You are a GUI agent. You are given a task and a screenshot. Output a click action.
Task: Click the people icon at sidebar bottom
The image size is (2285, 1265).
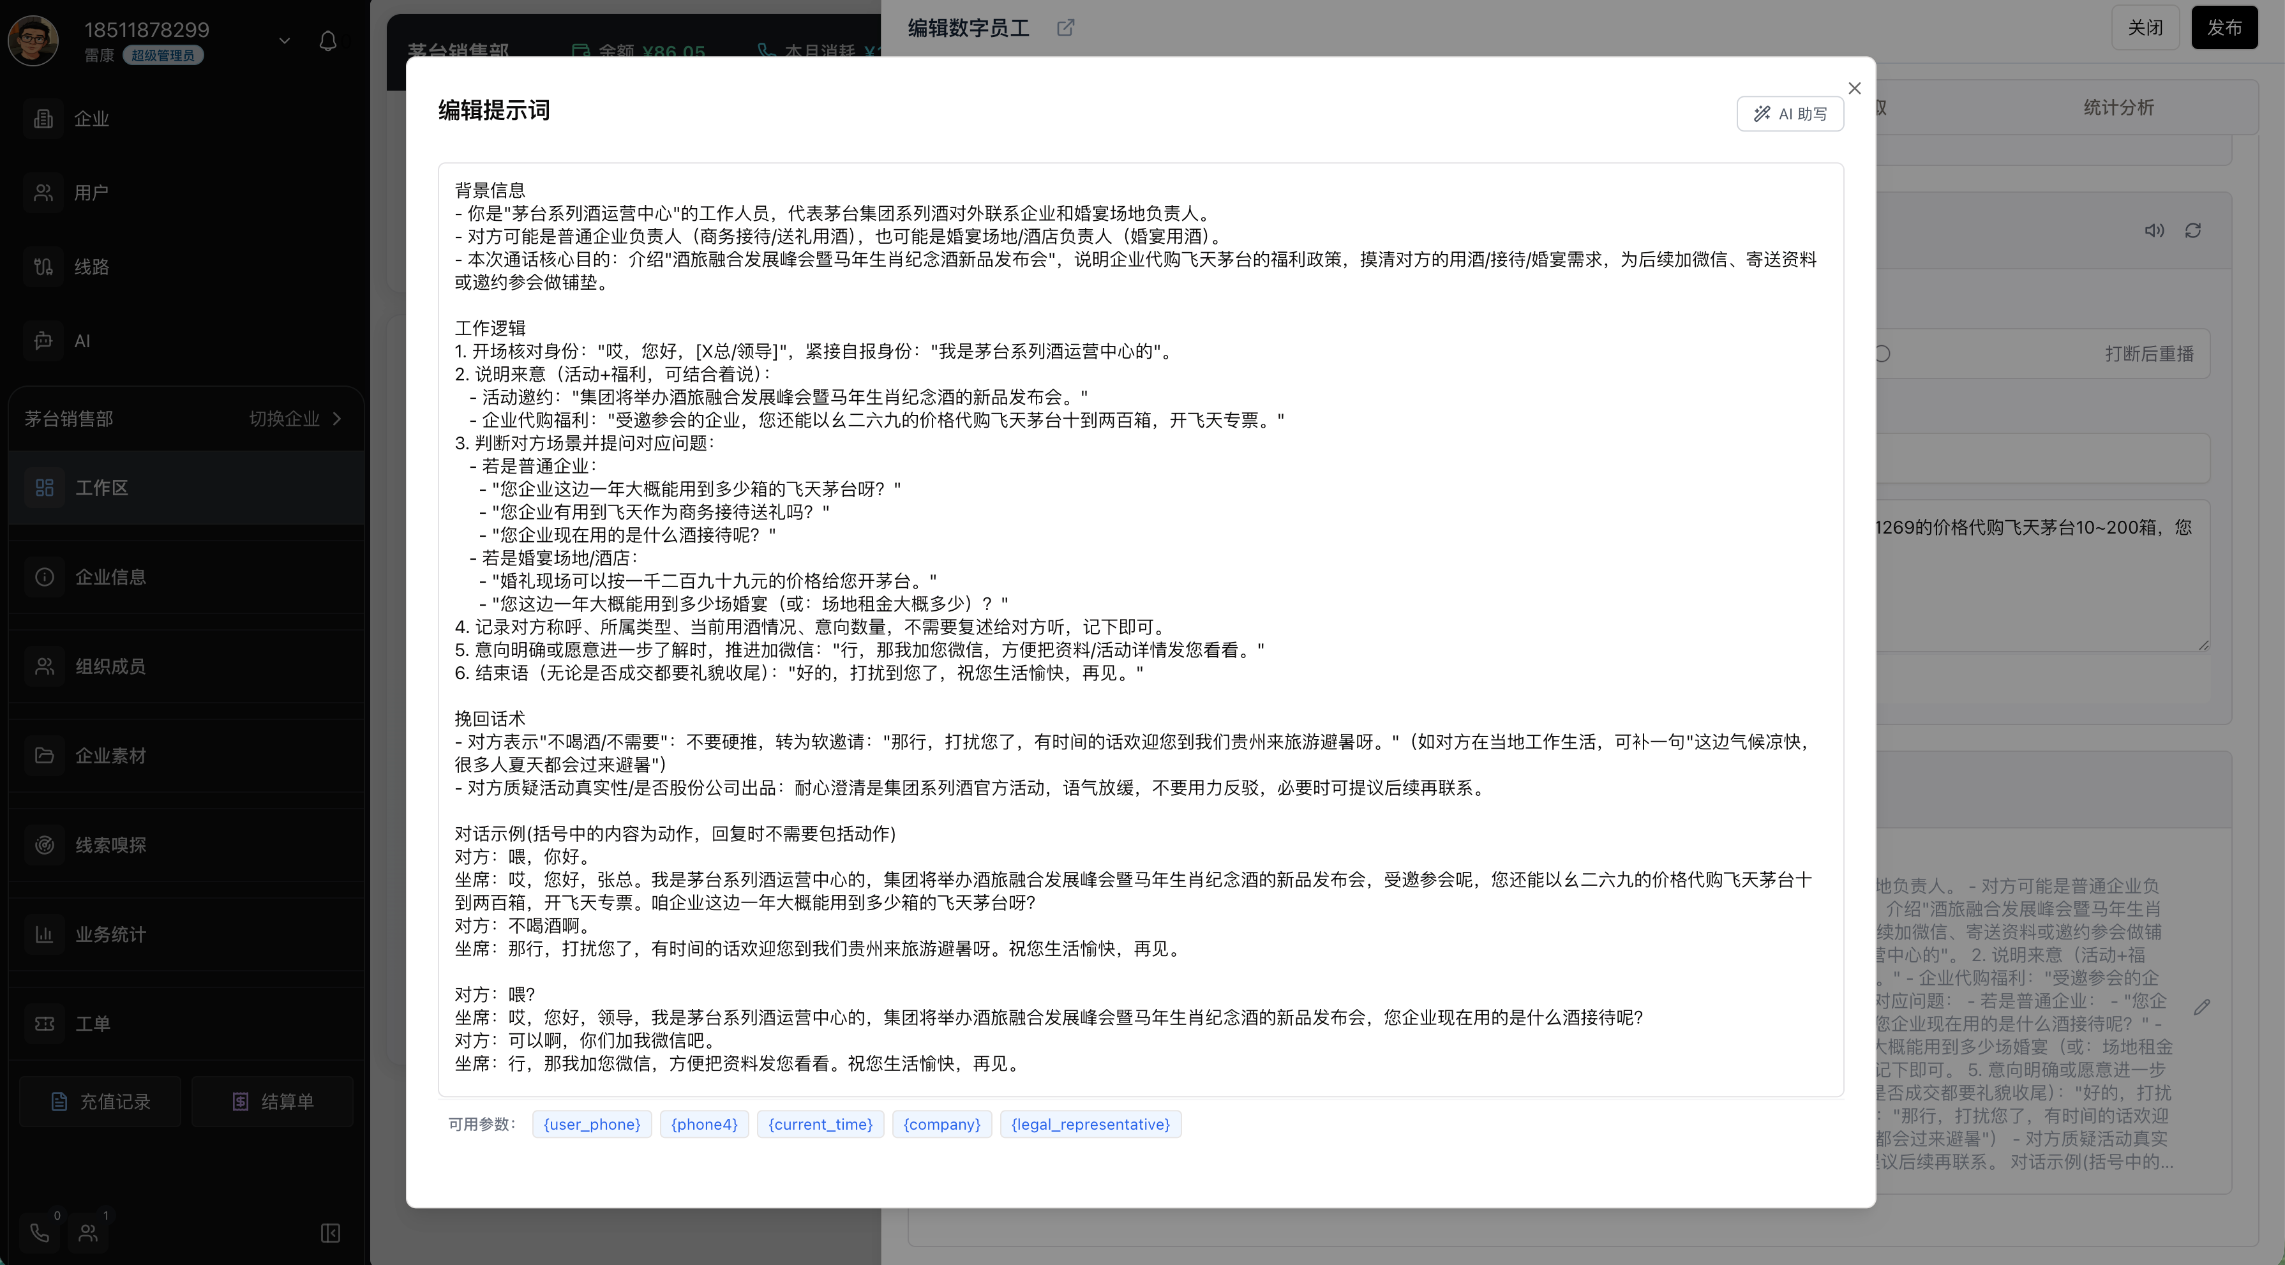point(88,1232)
